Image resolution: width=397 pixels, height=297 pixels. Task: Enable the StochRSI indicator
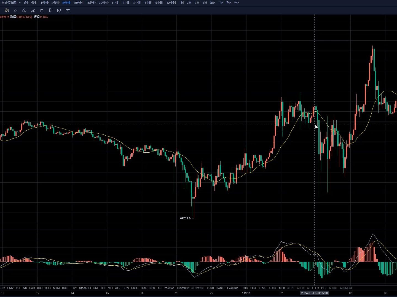pyautogui.click(x=85, y=288)
